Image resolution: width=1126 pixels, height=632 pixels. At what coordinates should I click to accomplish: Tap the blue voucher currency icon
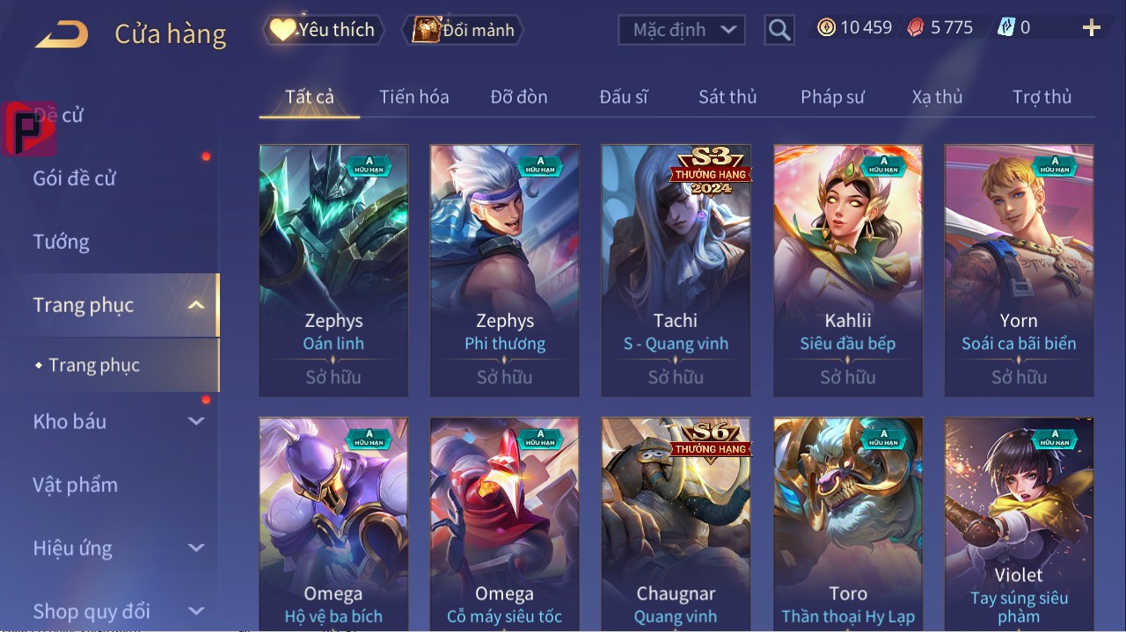pos(1005,27)
